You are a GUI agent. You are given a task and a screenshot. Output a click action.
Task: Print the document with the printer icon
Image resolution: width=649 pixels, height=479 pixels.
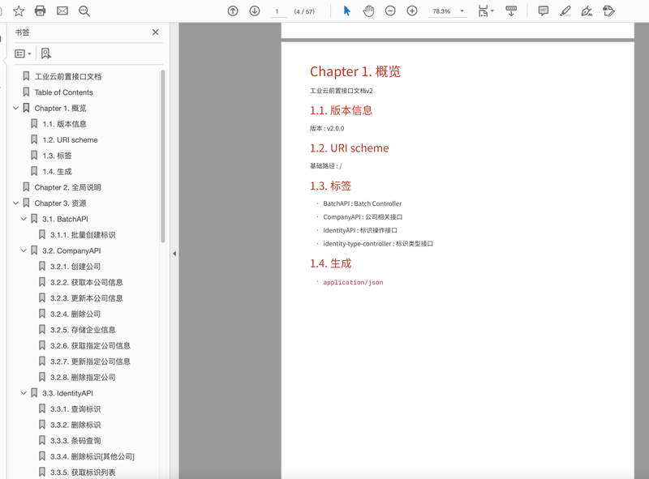click(40, 11)
